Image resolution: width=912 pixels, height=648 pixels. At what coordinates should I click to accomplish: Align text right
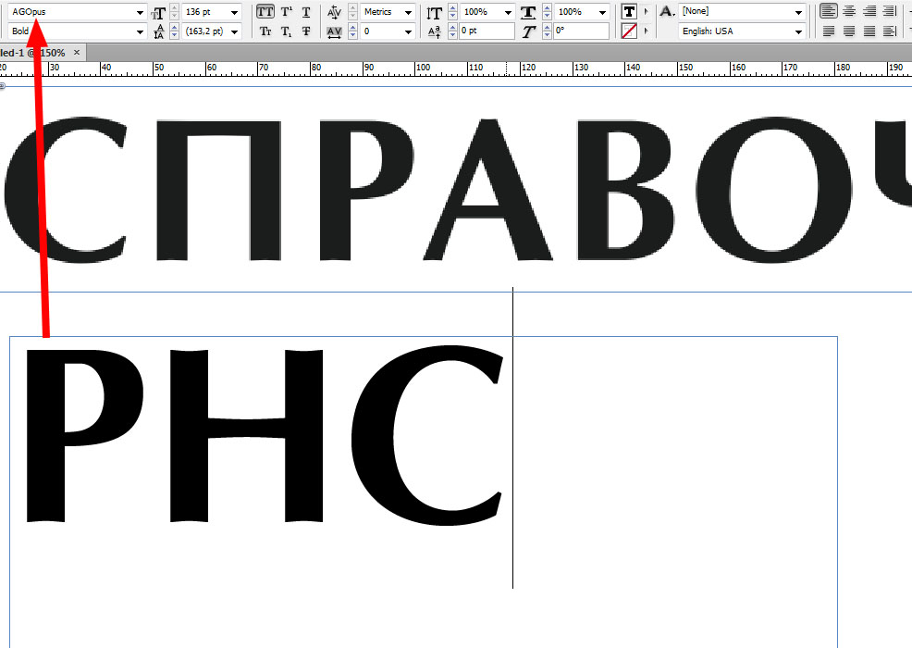(869, 11)
